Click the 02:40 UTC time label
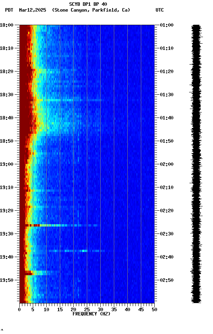213x334 pixels. tap(167, 257)
